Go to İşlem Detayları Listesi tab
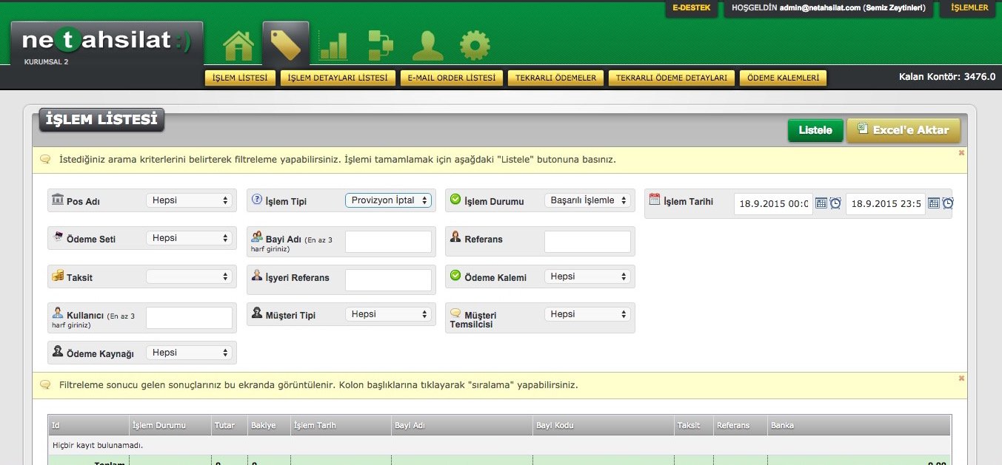1002x465 pixels. (x=337, y=78)
